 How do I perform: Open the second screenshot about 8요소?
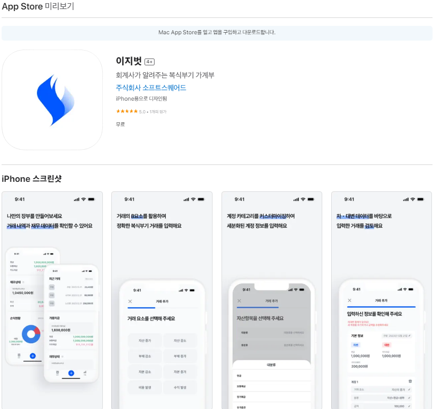coord(162,300)
